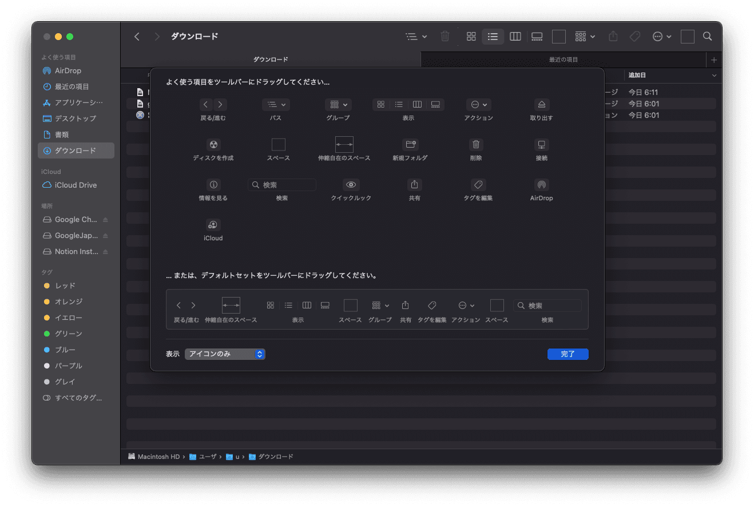Pick the AirDrop icon in the palette
This screenshot has width=754, height=507.
[541, 184]
